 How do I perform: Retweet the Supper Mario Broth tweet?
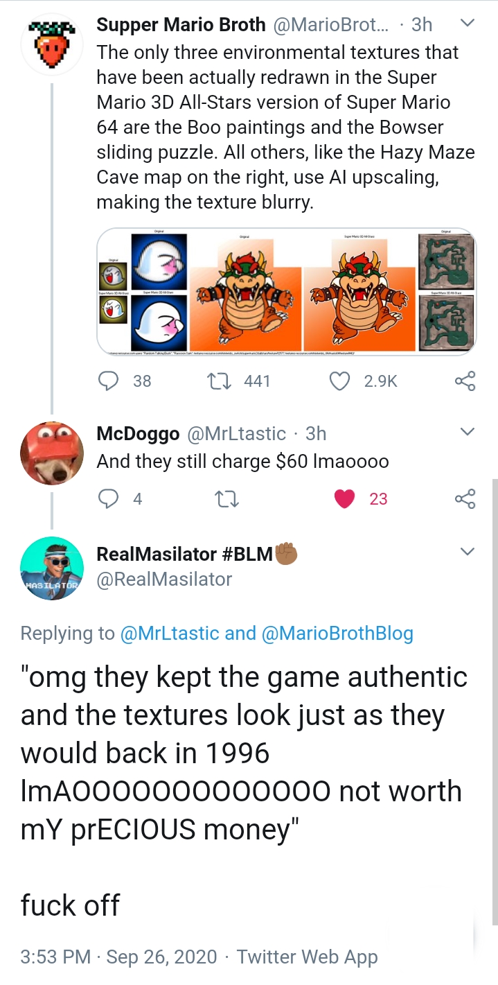click(223, 381)
